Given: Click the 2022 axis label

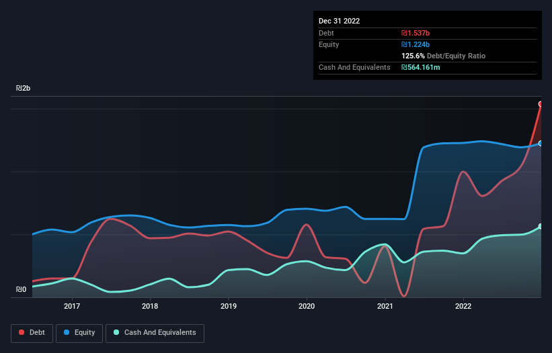Looking at the screenshot, I should click(463, 306).
